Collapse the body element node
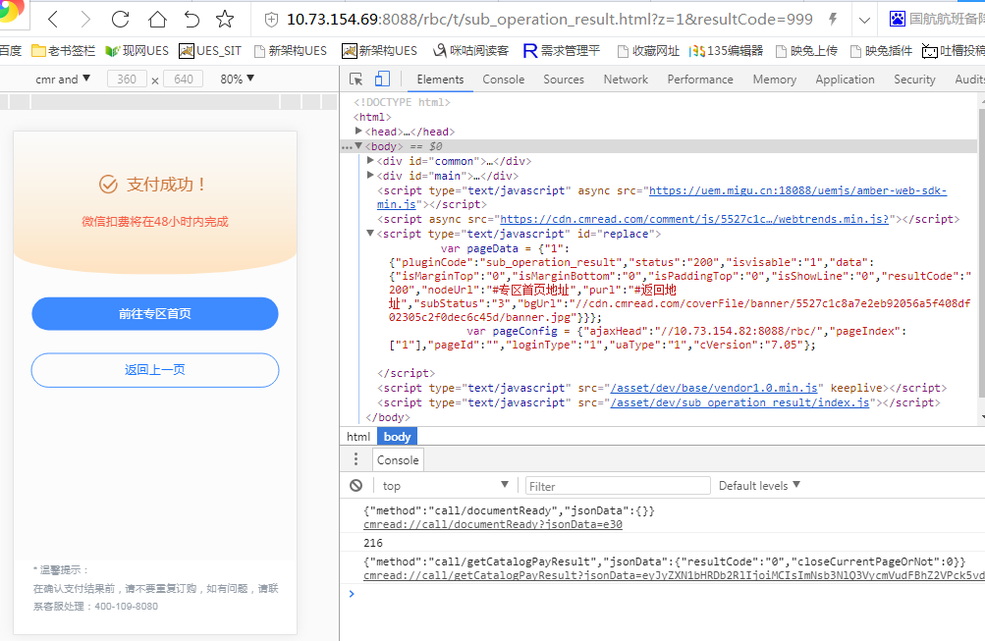985x641 pixels. tap(358, 145)
